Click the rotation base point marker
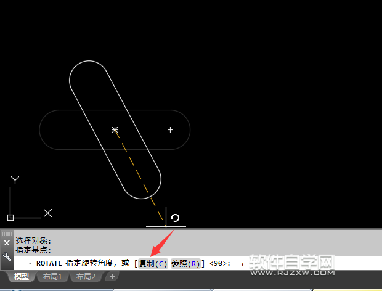 click(x=115, y=129)
